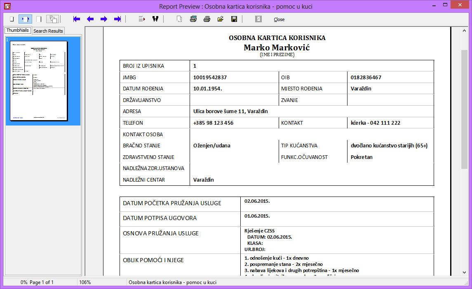Click the disabled cancel icon in toolbar

click(258, 19)
